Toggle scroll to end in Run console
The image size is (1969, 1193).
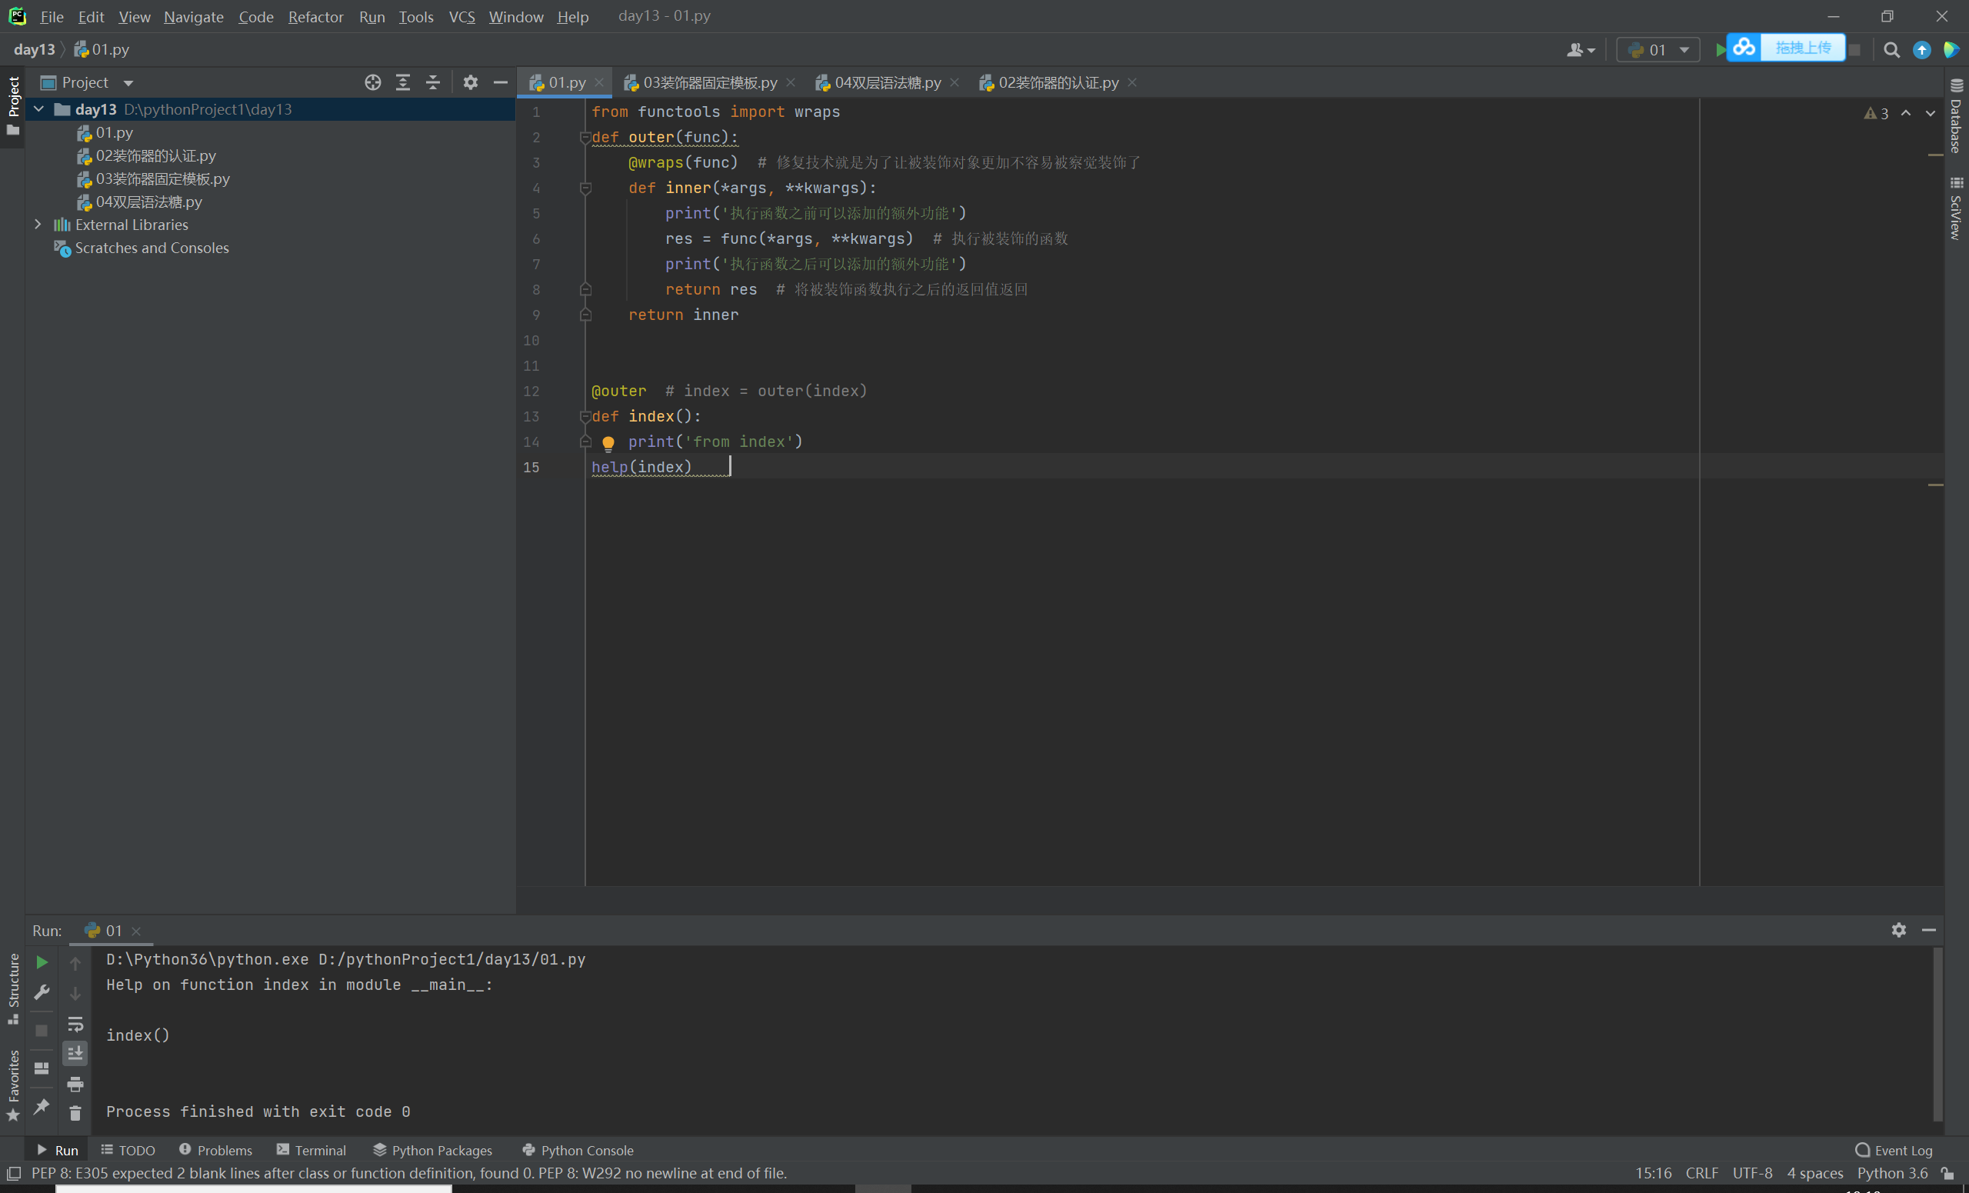pyautogui.click(x=75, y=1053)
